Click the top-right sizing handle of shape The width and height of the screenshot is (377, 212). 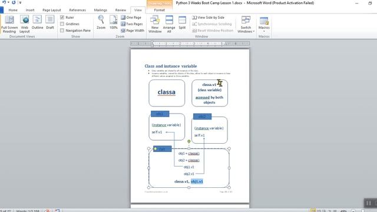229,149
